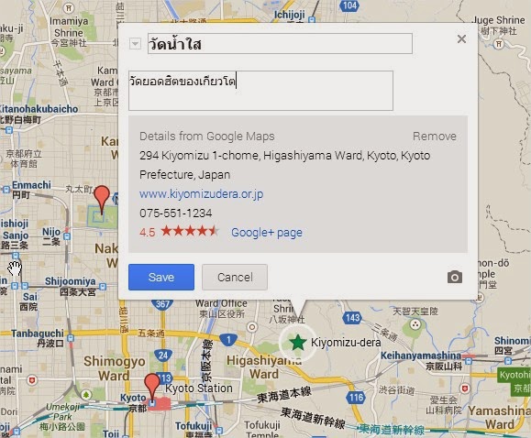Close the place info window

(461, 38)
